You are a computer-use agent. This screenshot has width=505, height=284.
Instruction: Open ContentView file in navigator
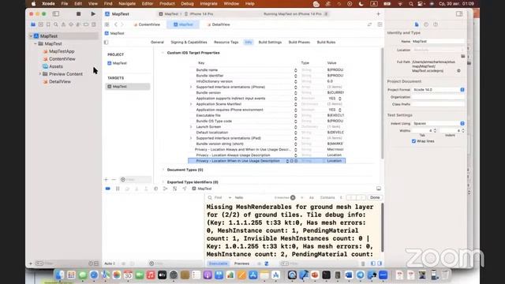pos(62,59)
